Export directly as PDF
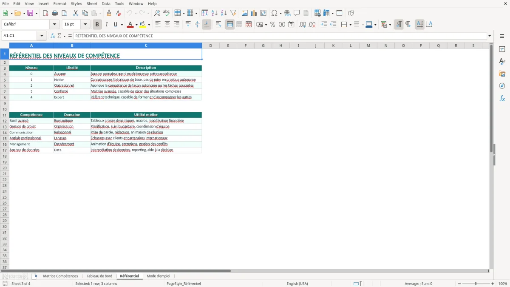 (x=45, y=13)
